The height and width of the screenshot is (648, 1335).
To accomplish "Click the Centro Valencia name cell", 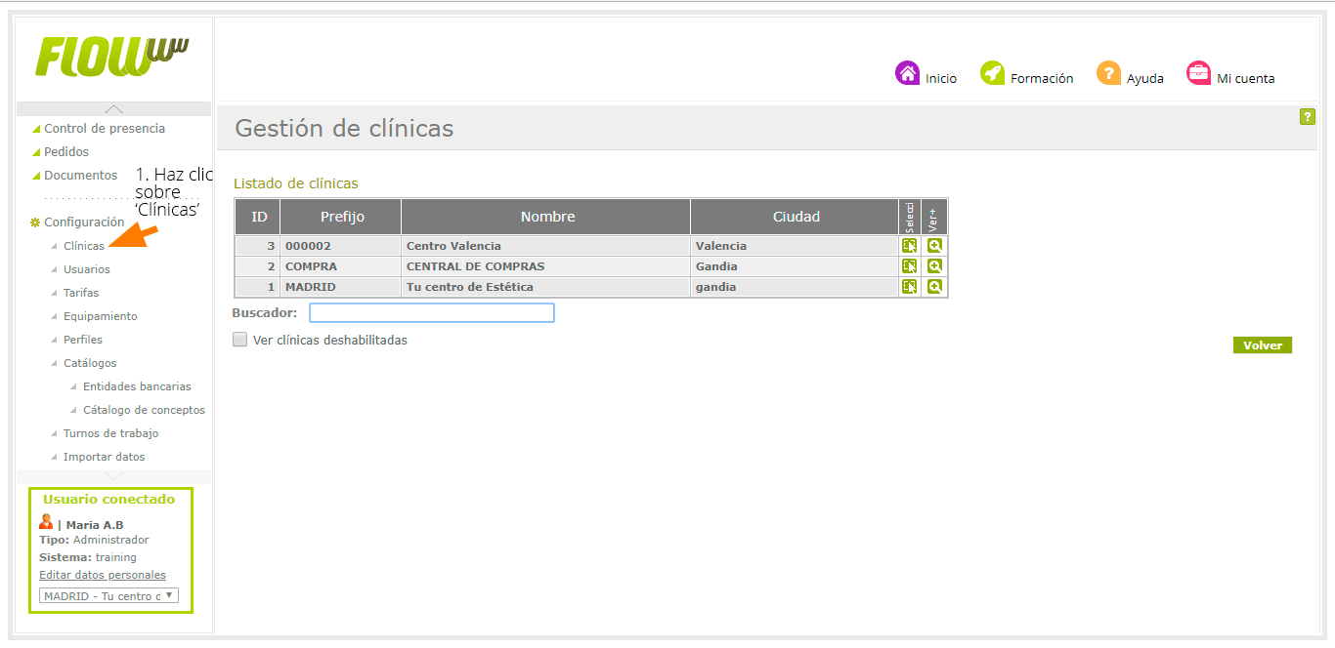I will coord(547,246).
